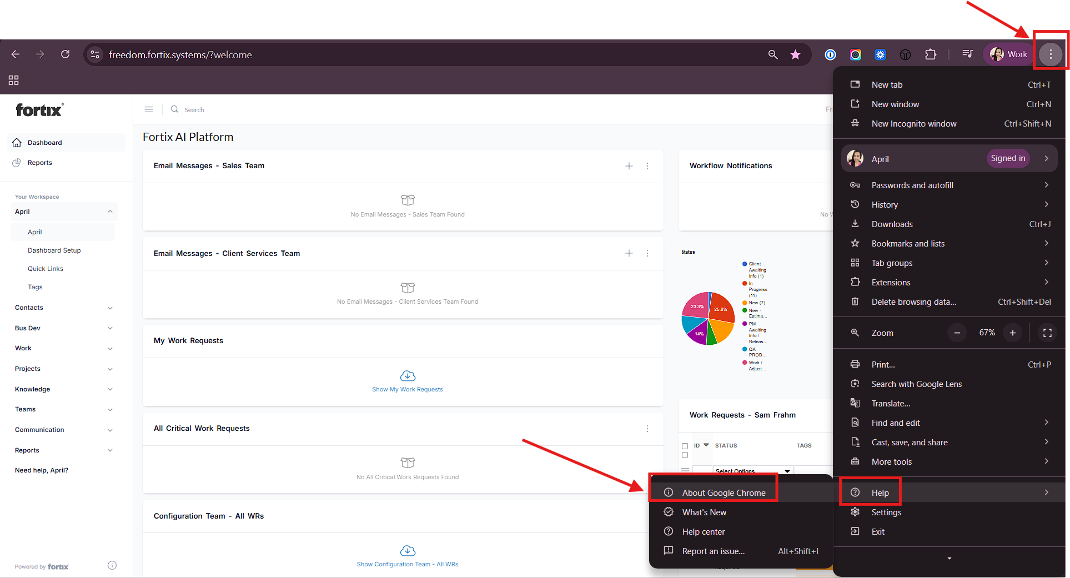Add item to Email Messages Sales Team widget
The width and height of the screenshot is (1070, 578).
pyautogui.click(x=629, y=166)
